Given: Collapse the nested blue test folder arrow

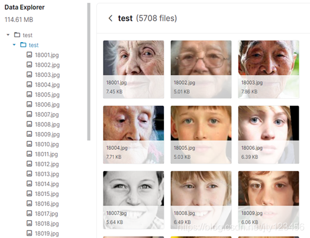Looking at the screenshot, I should click(14, 45).
